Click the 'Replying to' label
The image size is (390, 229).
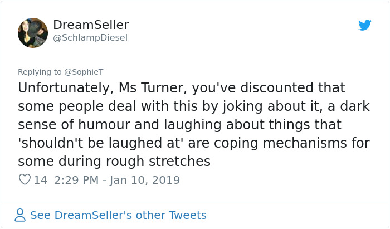pyautogui.click(x=38, y=72)
